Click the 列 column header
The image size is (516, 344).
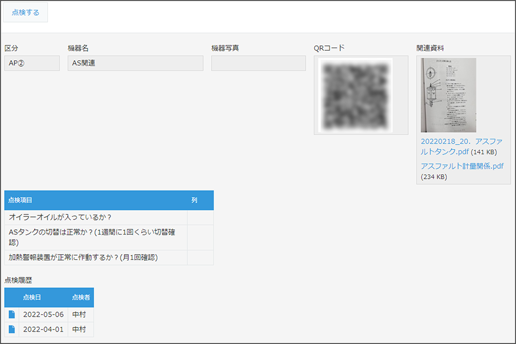(x=195, y=200)
